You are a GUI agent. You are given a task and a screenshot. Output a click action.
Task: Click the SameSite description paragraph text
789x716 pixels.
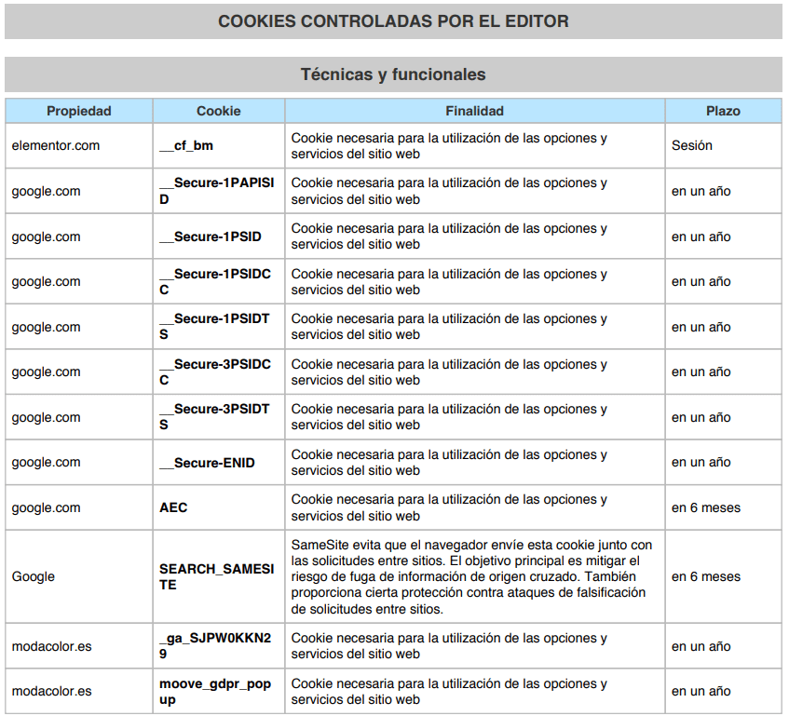point(472,576)
